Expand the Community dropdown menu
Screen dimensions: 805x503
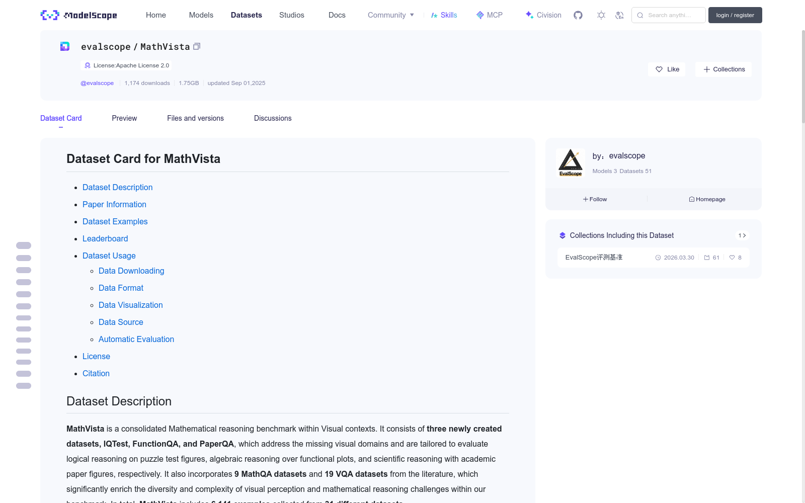(x=391, y=15)
